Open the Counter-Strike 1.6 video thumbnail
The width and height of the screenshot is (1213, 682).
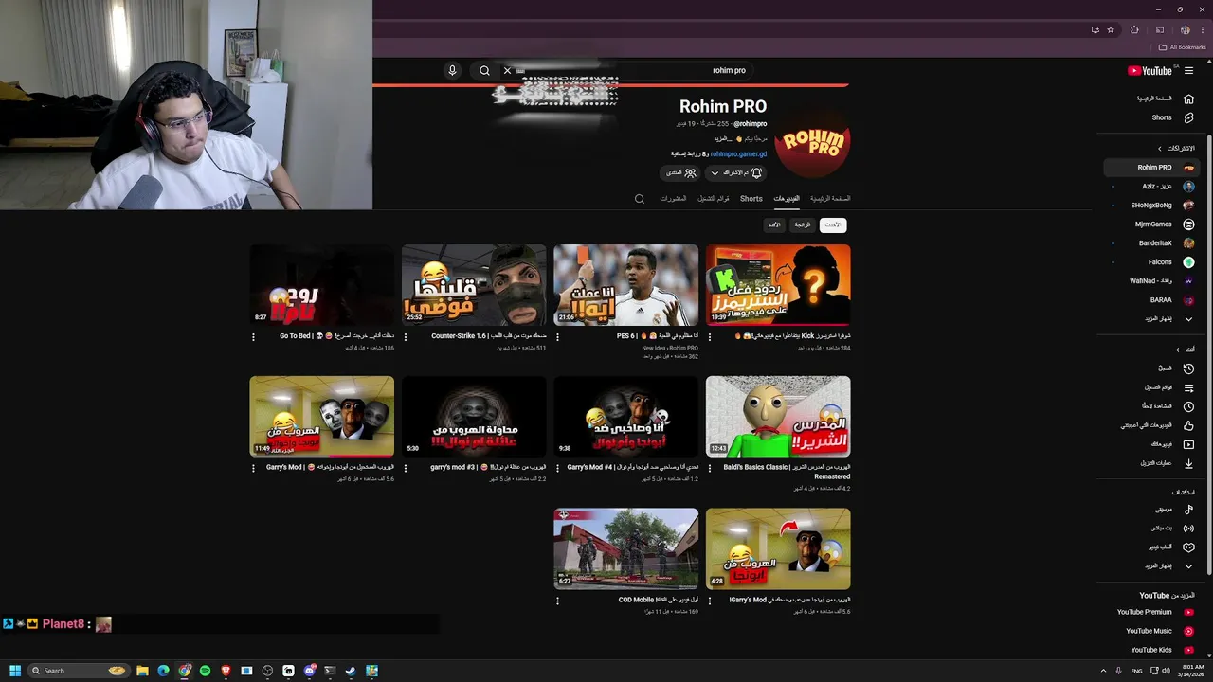[474, 285]
